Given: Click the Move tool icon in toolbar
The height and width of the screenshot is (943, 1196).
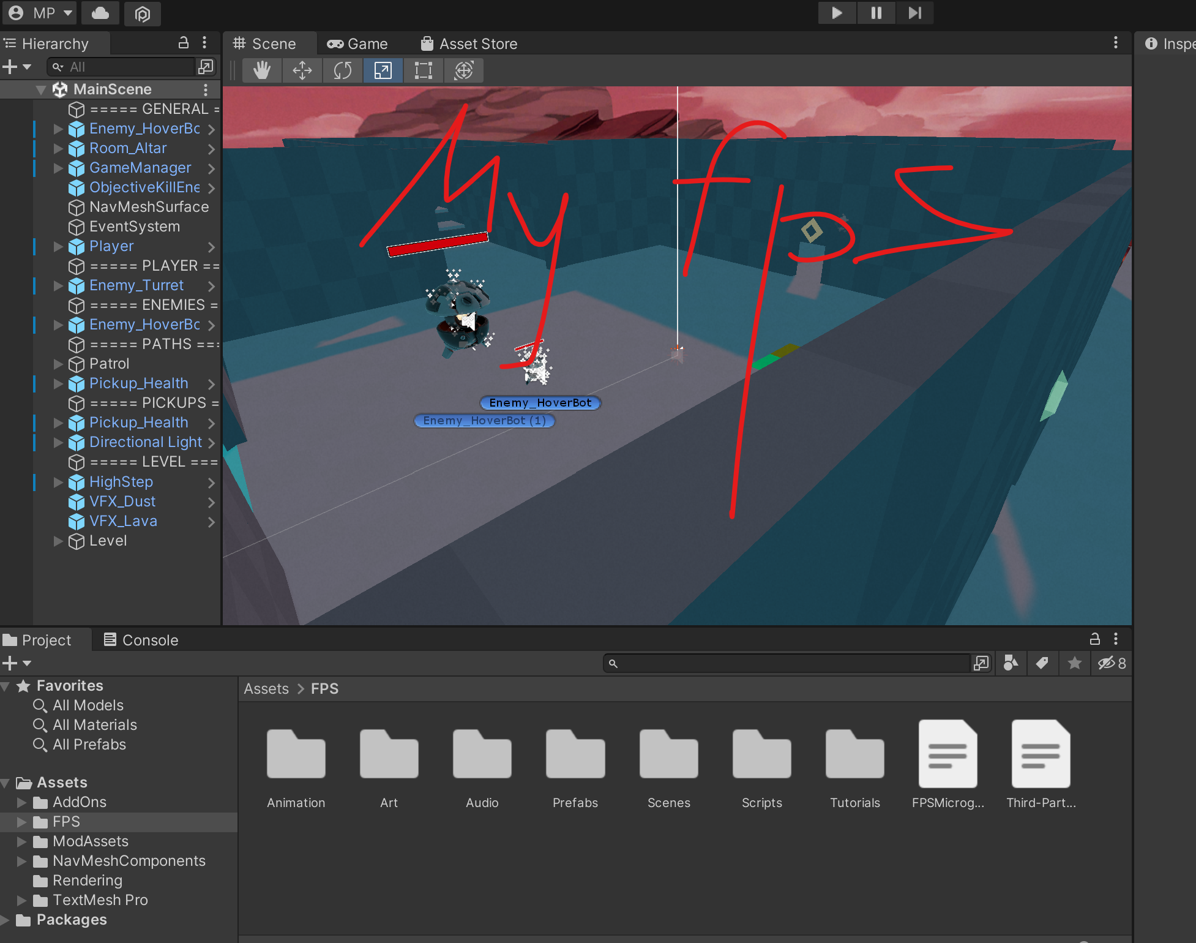Looking at the screenshot, I should [x=301, y=70].
